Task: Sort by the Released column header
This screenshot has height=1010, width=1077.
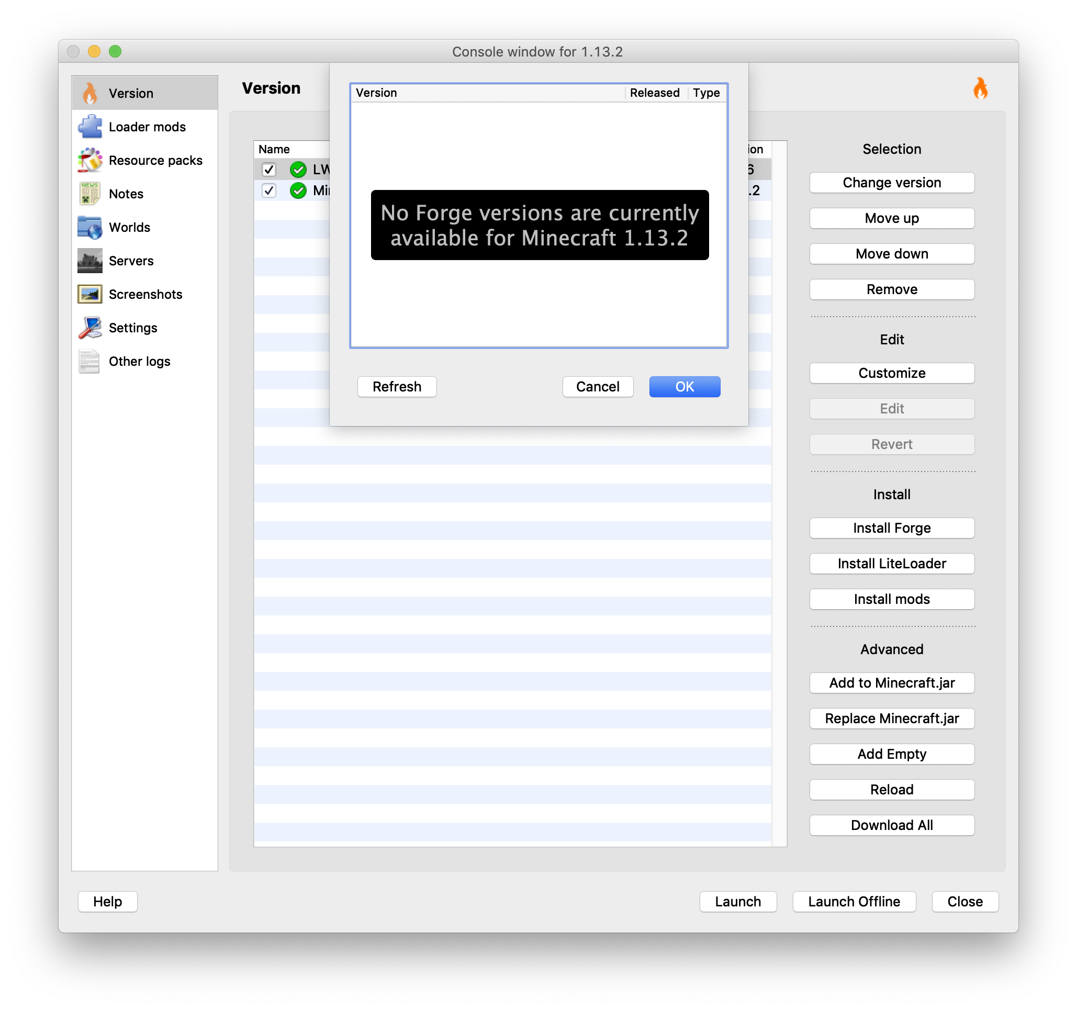Action: (654, 93)
